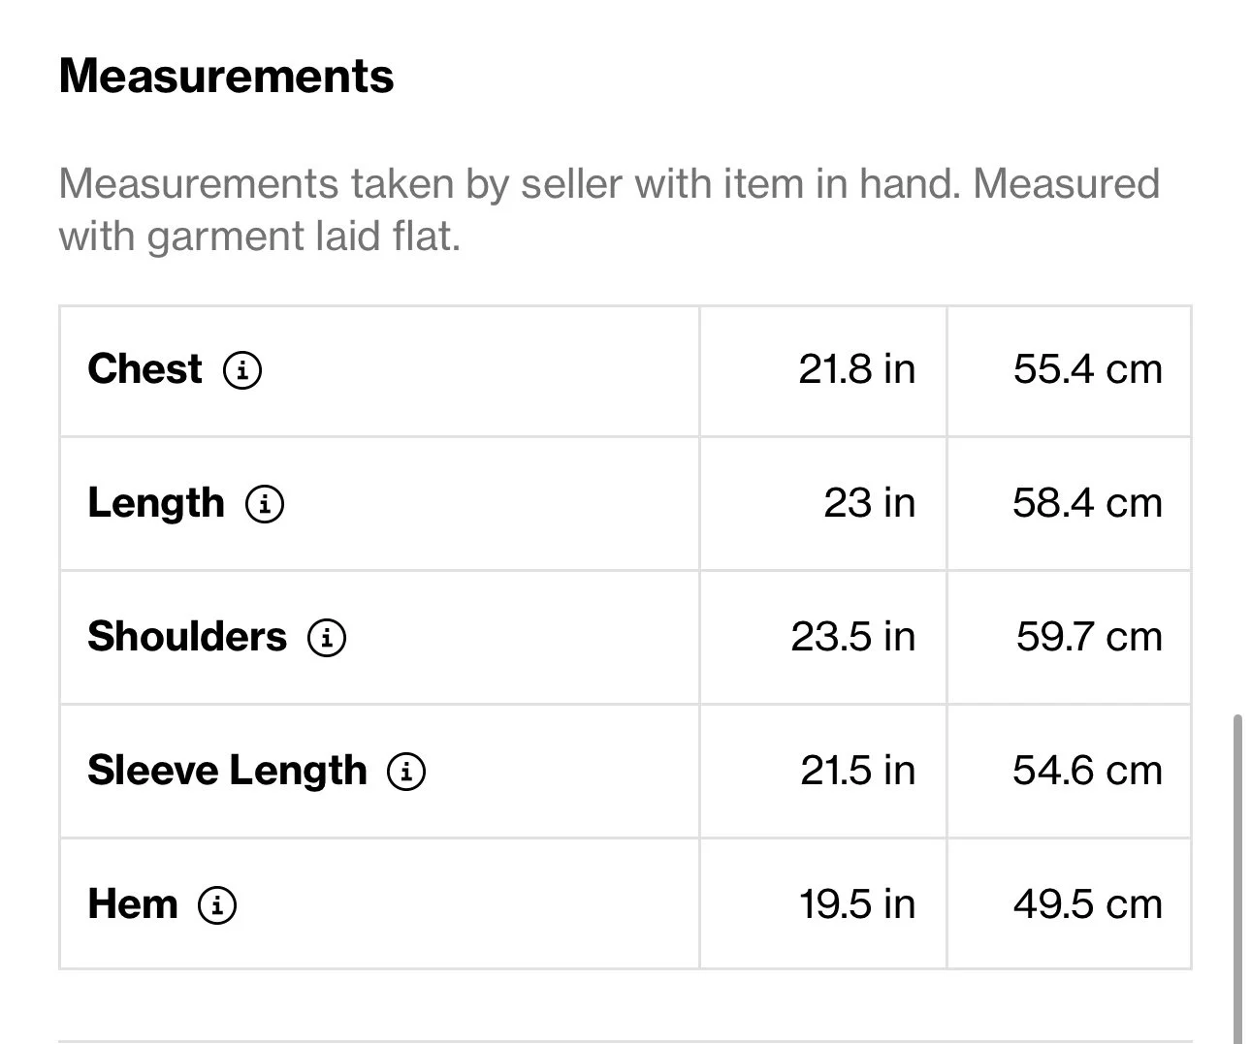Click the page scrollbar on the right

1236,872
